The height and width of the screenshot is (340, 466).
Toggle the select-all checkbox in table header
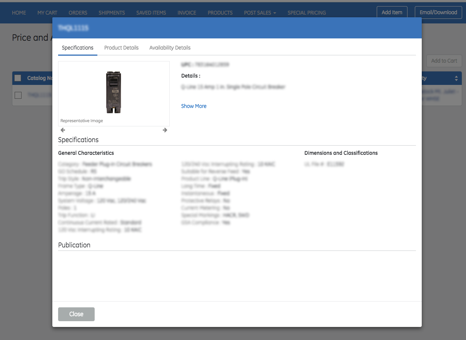tap(18, 78)
